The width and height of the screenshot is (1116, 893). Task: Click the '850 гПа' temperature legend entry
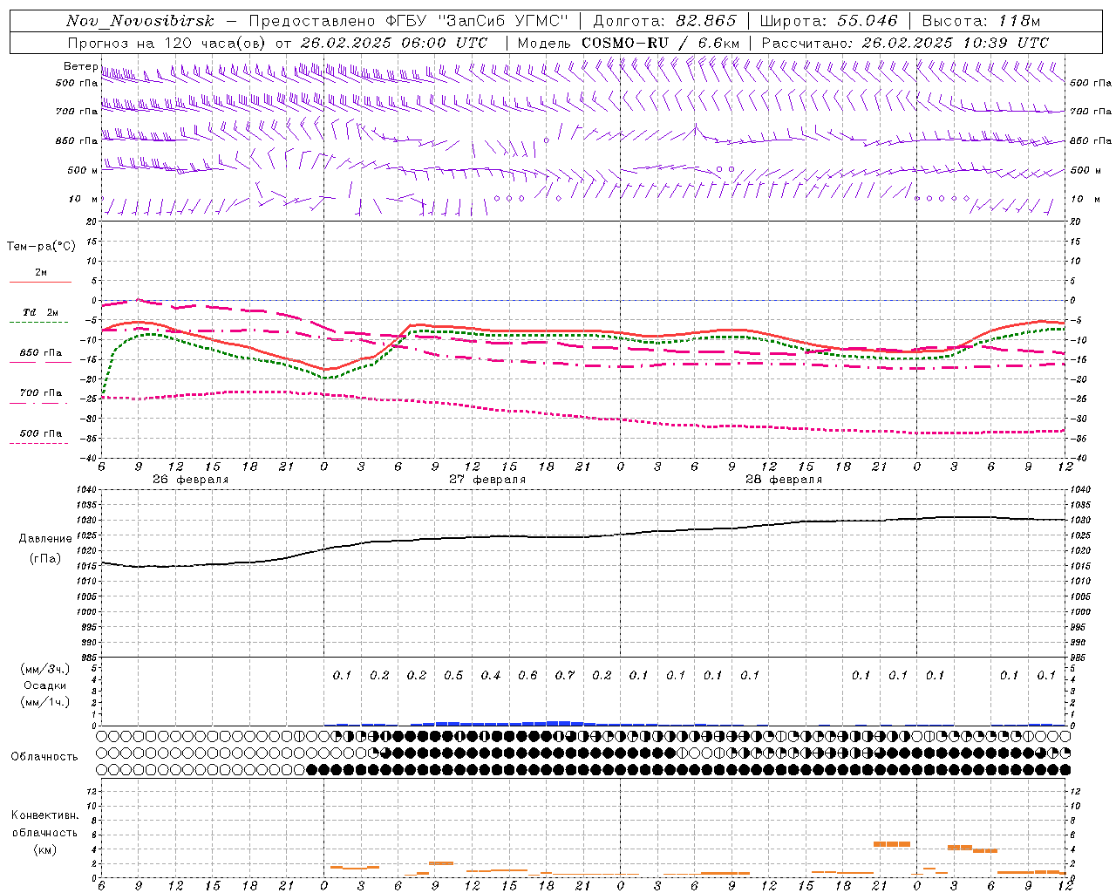(41, 353)
